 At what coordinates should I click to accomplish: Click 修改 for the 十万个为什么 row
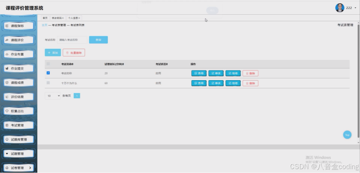pyautogui.click(x=216, y=83)
